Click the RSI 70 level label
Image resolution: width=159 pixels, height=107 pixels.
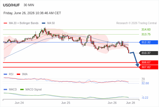point(143,79)
